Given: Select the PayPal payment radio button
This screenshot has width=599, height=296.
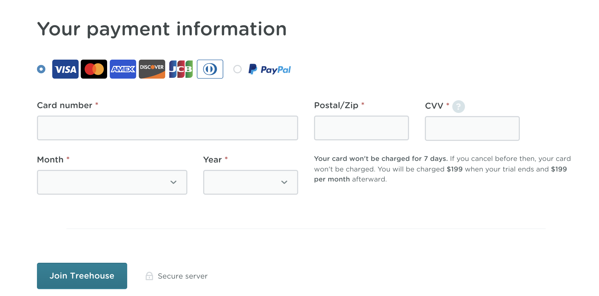Looking at the screenshot, I should point(237,69).
